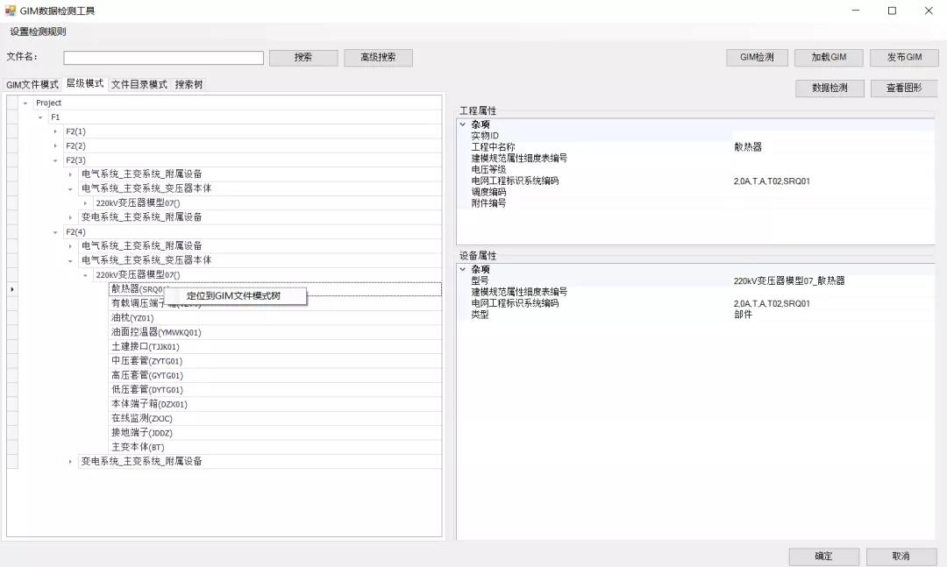
Task: Click the 工程中名称 value 散热器
Action: (x=748, y=146)
